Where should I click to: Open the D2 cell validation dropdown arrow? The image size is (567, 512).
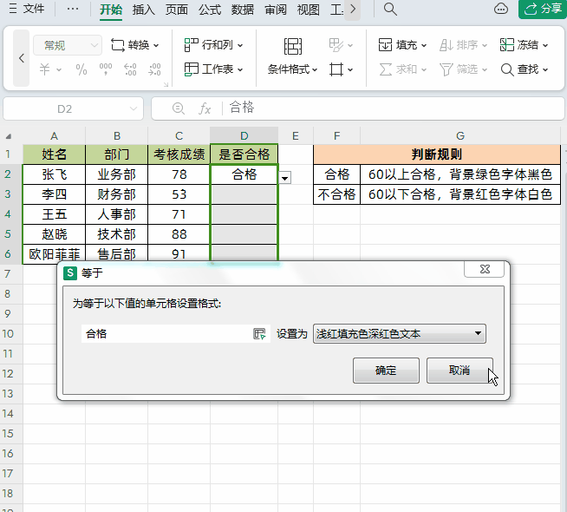[285, 178]
